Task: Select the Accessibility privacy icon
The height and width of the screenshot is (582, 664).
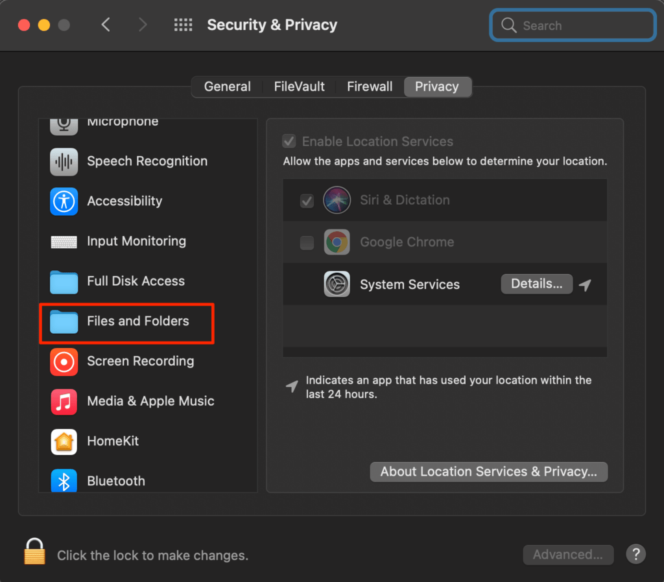Action: click(63, 201)
